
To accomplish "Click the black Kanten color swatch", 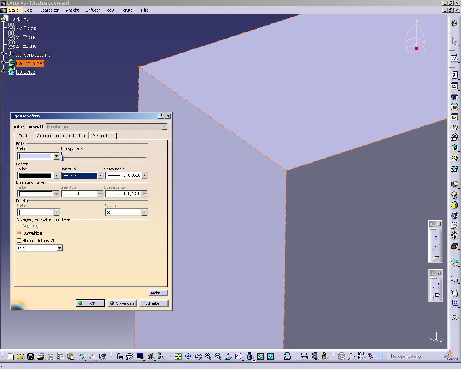I will 35,175.
